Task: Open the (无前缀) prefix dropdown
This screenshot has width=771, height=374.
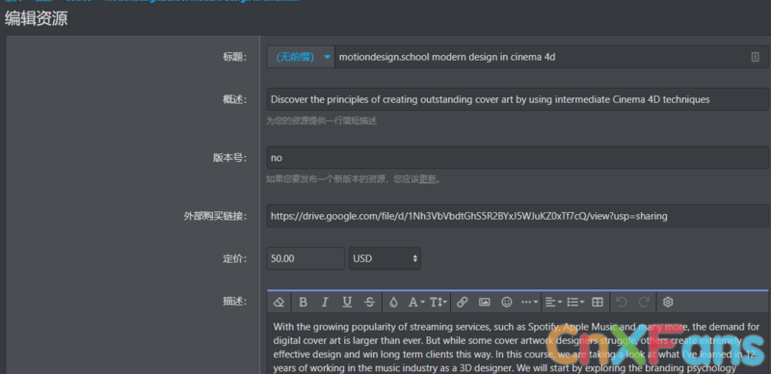Action: (301, 57)
